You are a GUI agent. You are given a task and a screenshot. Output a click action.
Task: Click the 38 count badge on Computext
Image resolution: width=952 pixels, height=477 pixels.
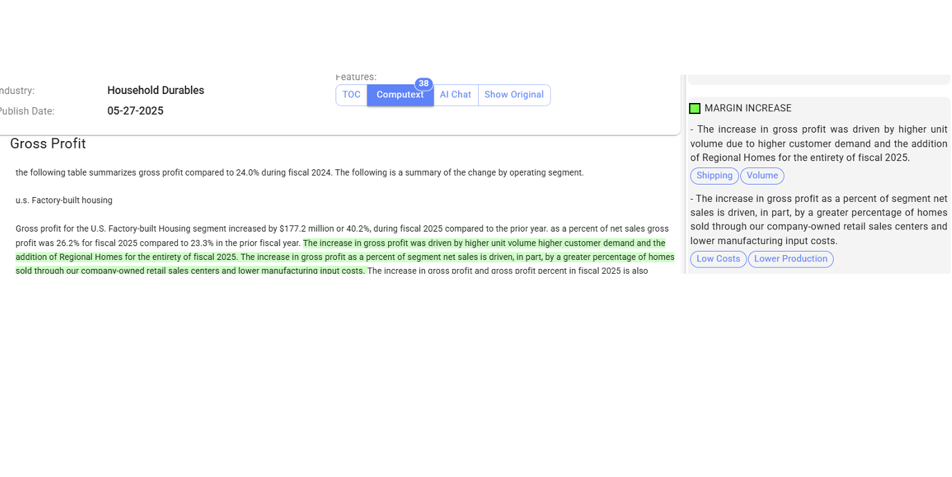point(423,84)
